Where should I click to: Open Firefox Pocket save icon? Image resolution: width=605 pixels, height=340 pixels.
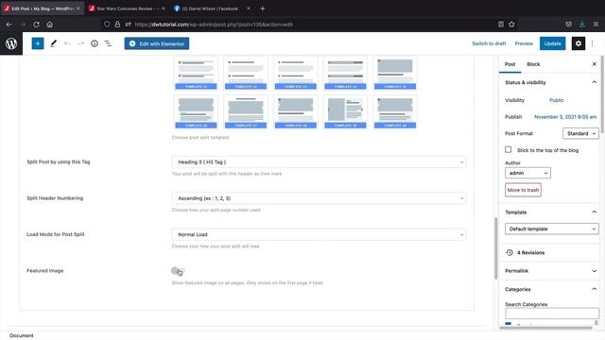click(x=568, y=25)
